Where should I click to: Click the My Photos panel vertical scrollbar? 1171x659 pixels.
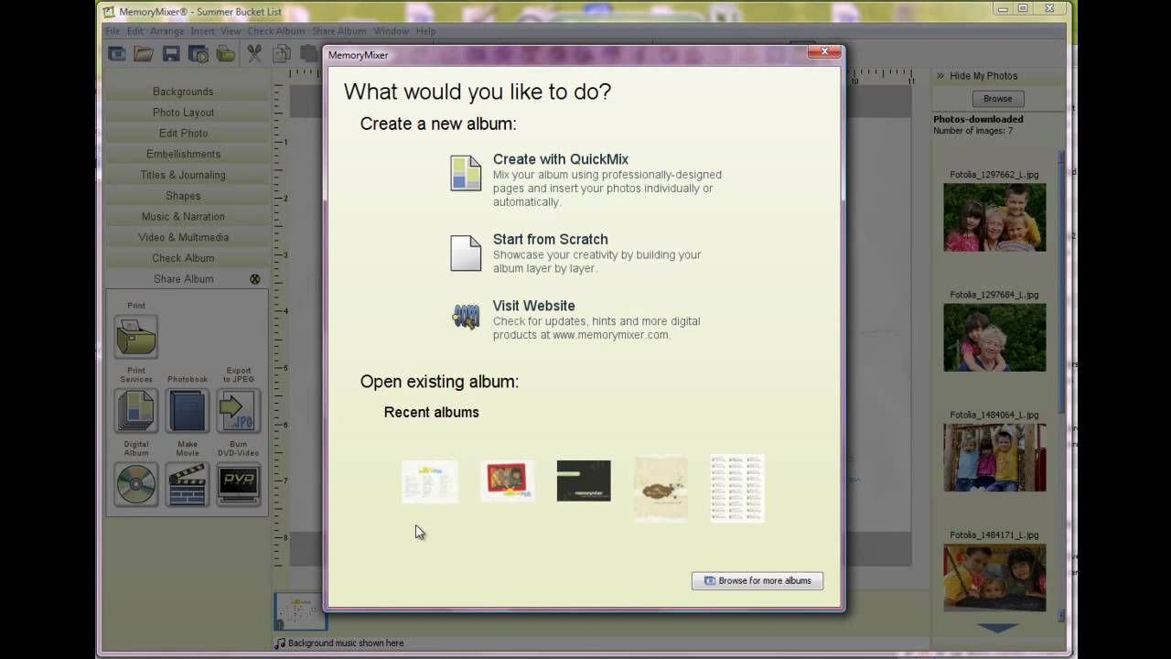pos(1061,384)
